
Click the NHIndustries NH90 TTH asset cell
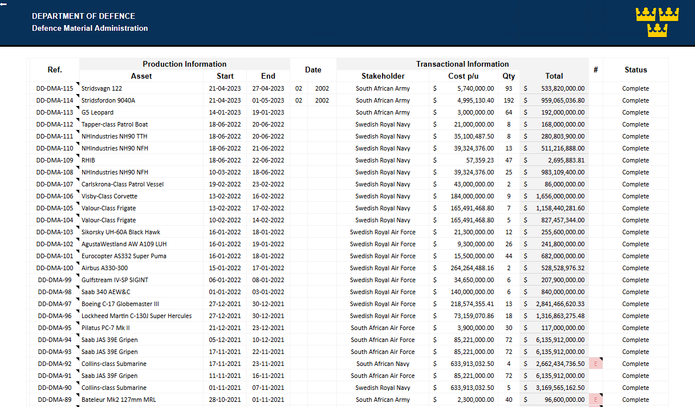click(141, 136)
